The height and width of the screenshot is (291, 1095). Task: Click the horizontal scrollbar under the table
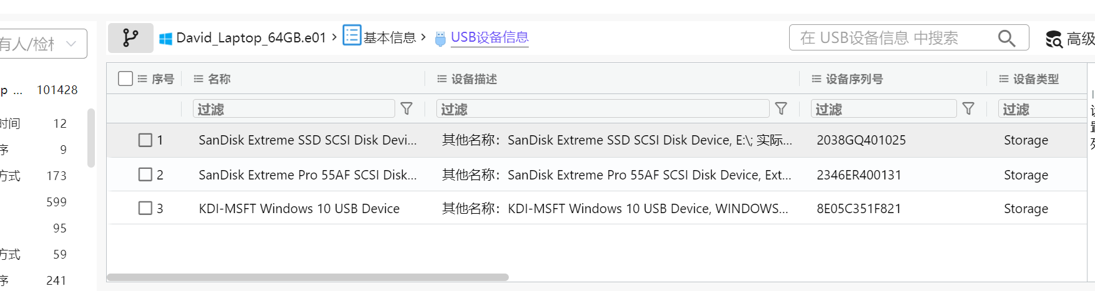pos(308,277)
